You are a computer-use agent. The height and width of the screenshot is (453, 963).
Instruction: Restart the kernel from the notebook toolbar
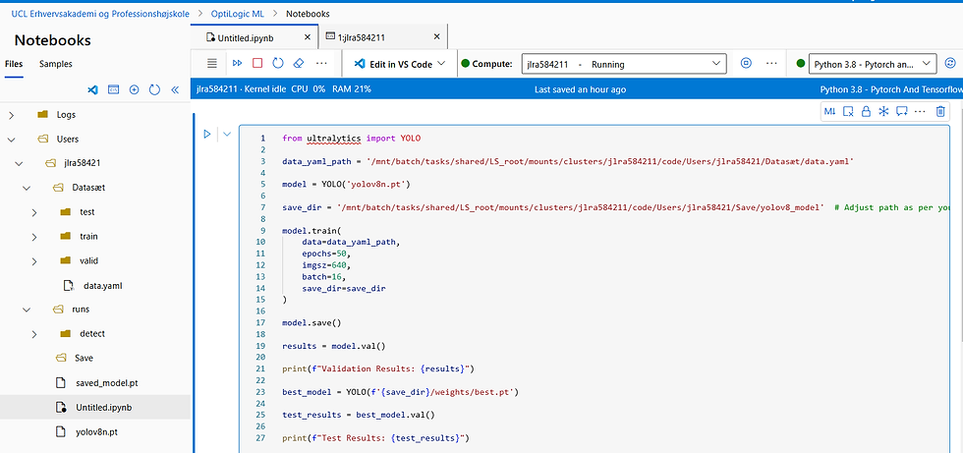pyautogui.click(x=277, y=63)
